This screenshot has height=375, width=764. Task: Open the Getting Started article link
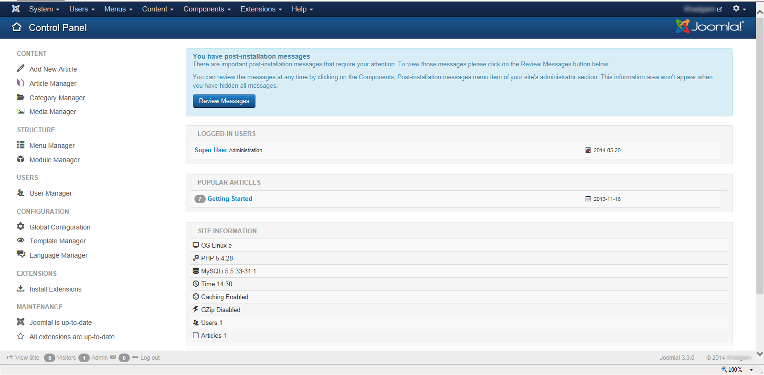[230, 198]
